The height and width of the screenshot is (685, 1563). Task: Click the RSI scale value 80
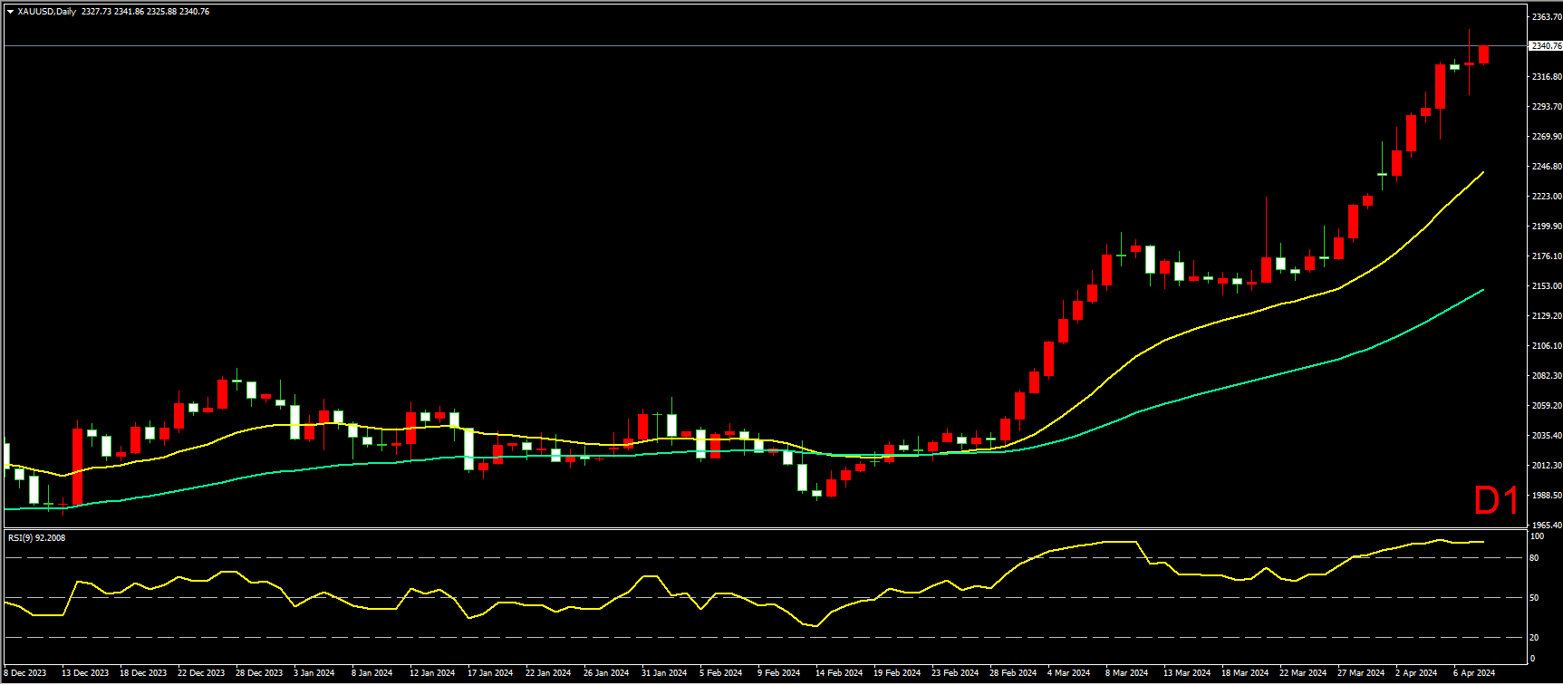[x=1535, y=558]
